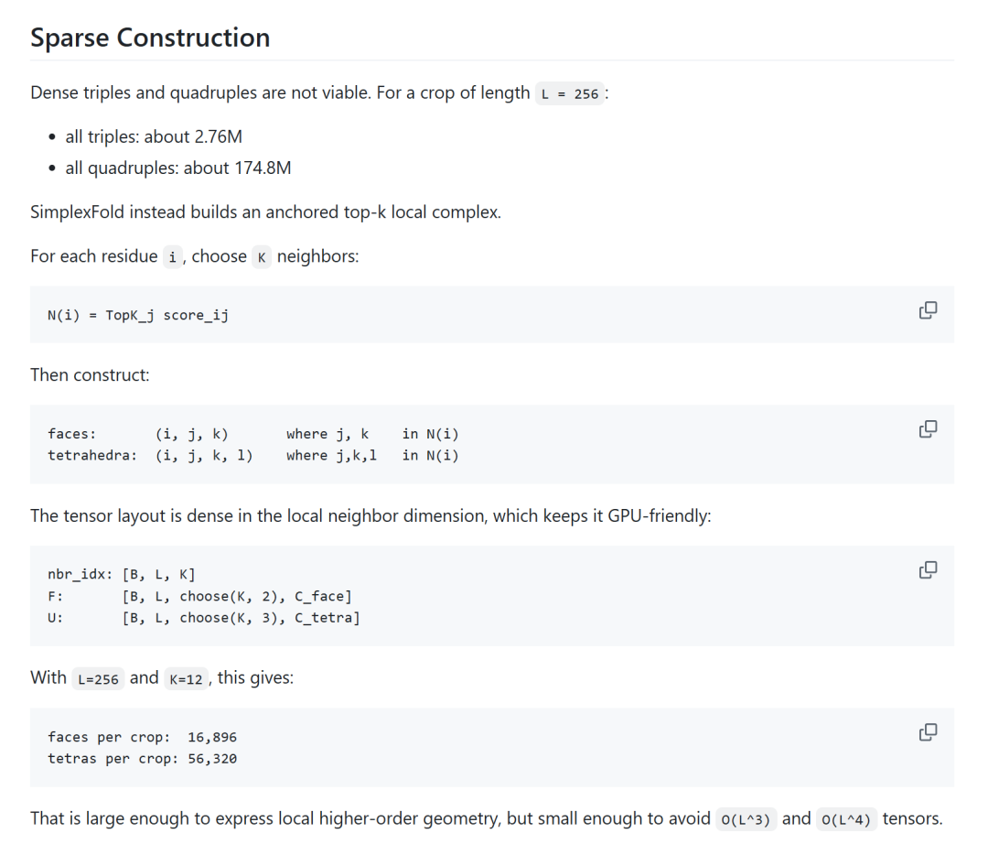Click the bullet all triples: about 2.76M
988x844 pixels.
click(x=154, y=136)
